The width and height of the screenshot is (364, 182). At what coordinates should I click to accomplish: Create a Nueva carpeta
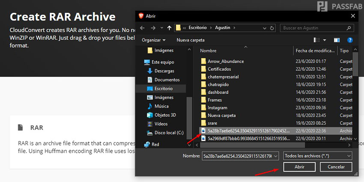pyautogui.click(x=191, y=40)
